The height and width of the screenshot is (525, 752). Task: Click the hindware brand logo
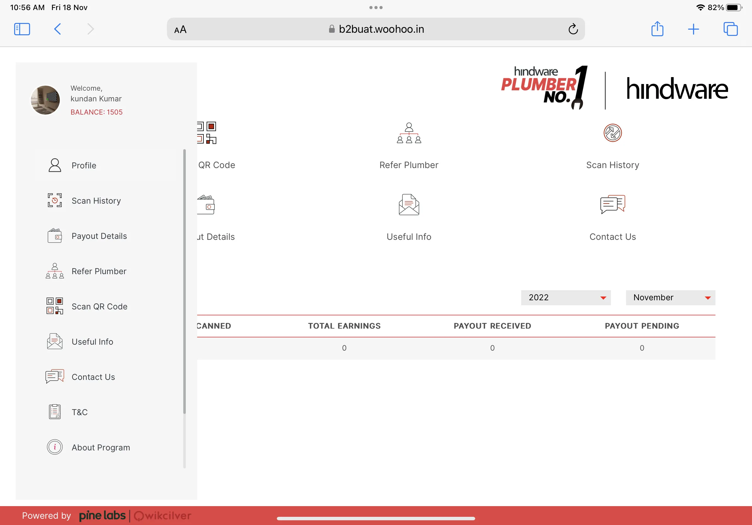(677, 88)
